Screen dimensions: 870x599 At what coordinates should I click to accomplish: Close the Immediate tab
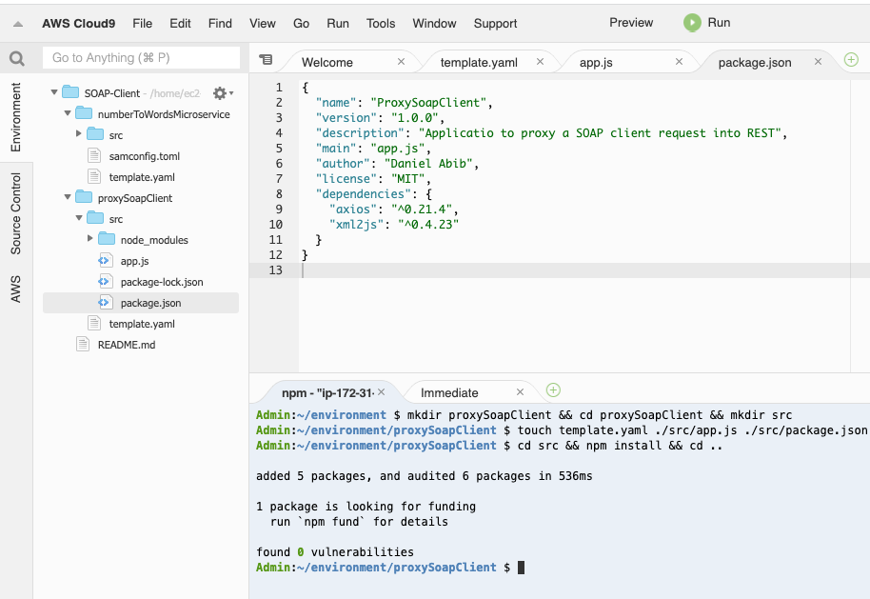520,392
